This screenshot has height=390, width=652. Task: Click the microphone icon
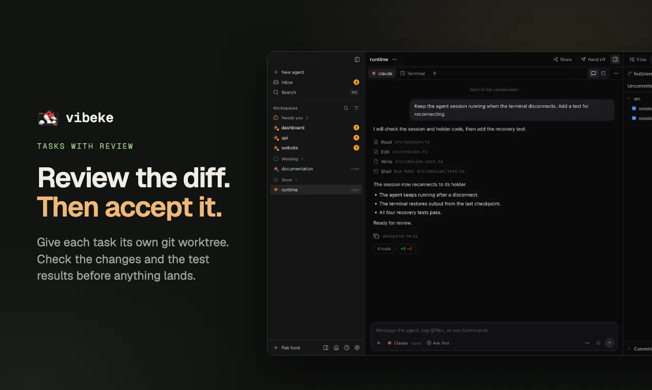pos(598,343)
